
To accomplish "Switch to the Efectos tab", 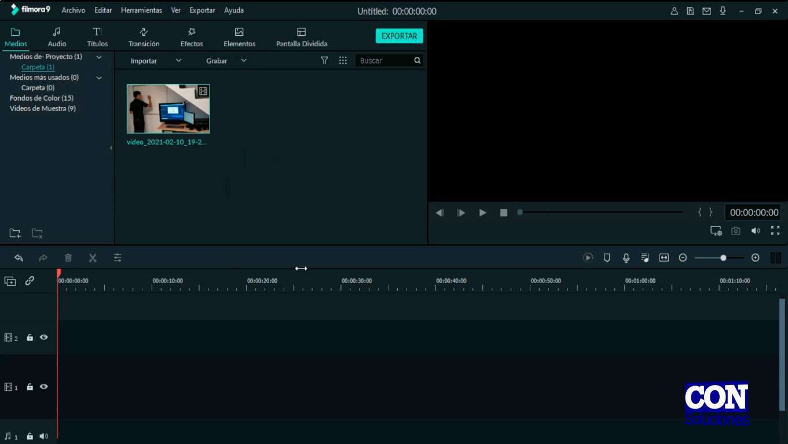I will tap(192, 37).
